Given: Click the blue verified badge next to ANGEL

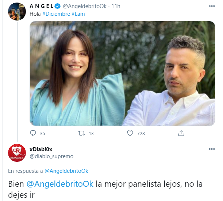Looking at the screenshot, I should click(x=58, y=6).
